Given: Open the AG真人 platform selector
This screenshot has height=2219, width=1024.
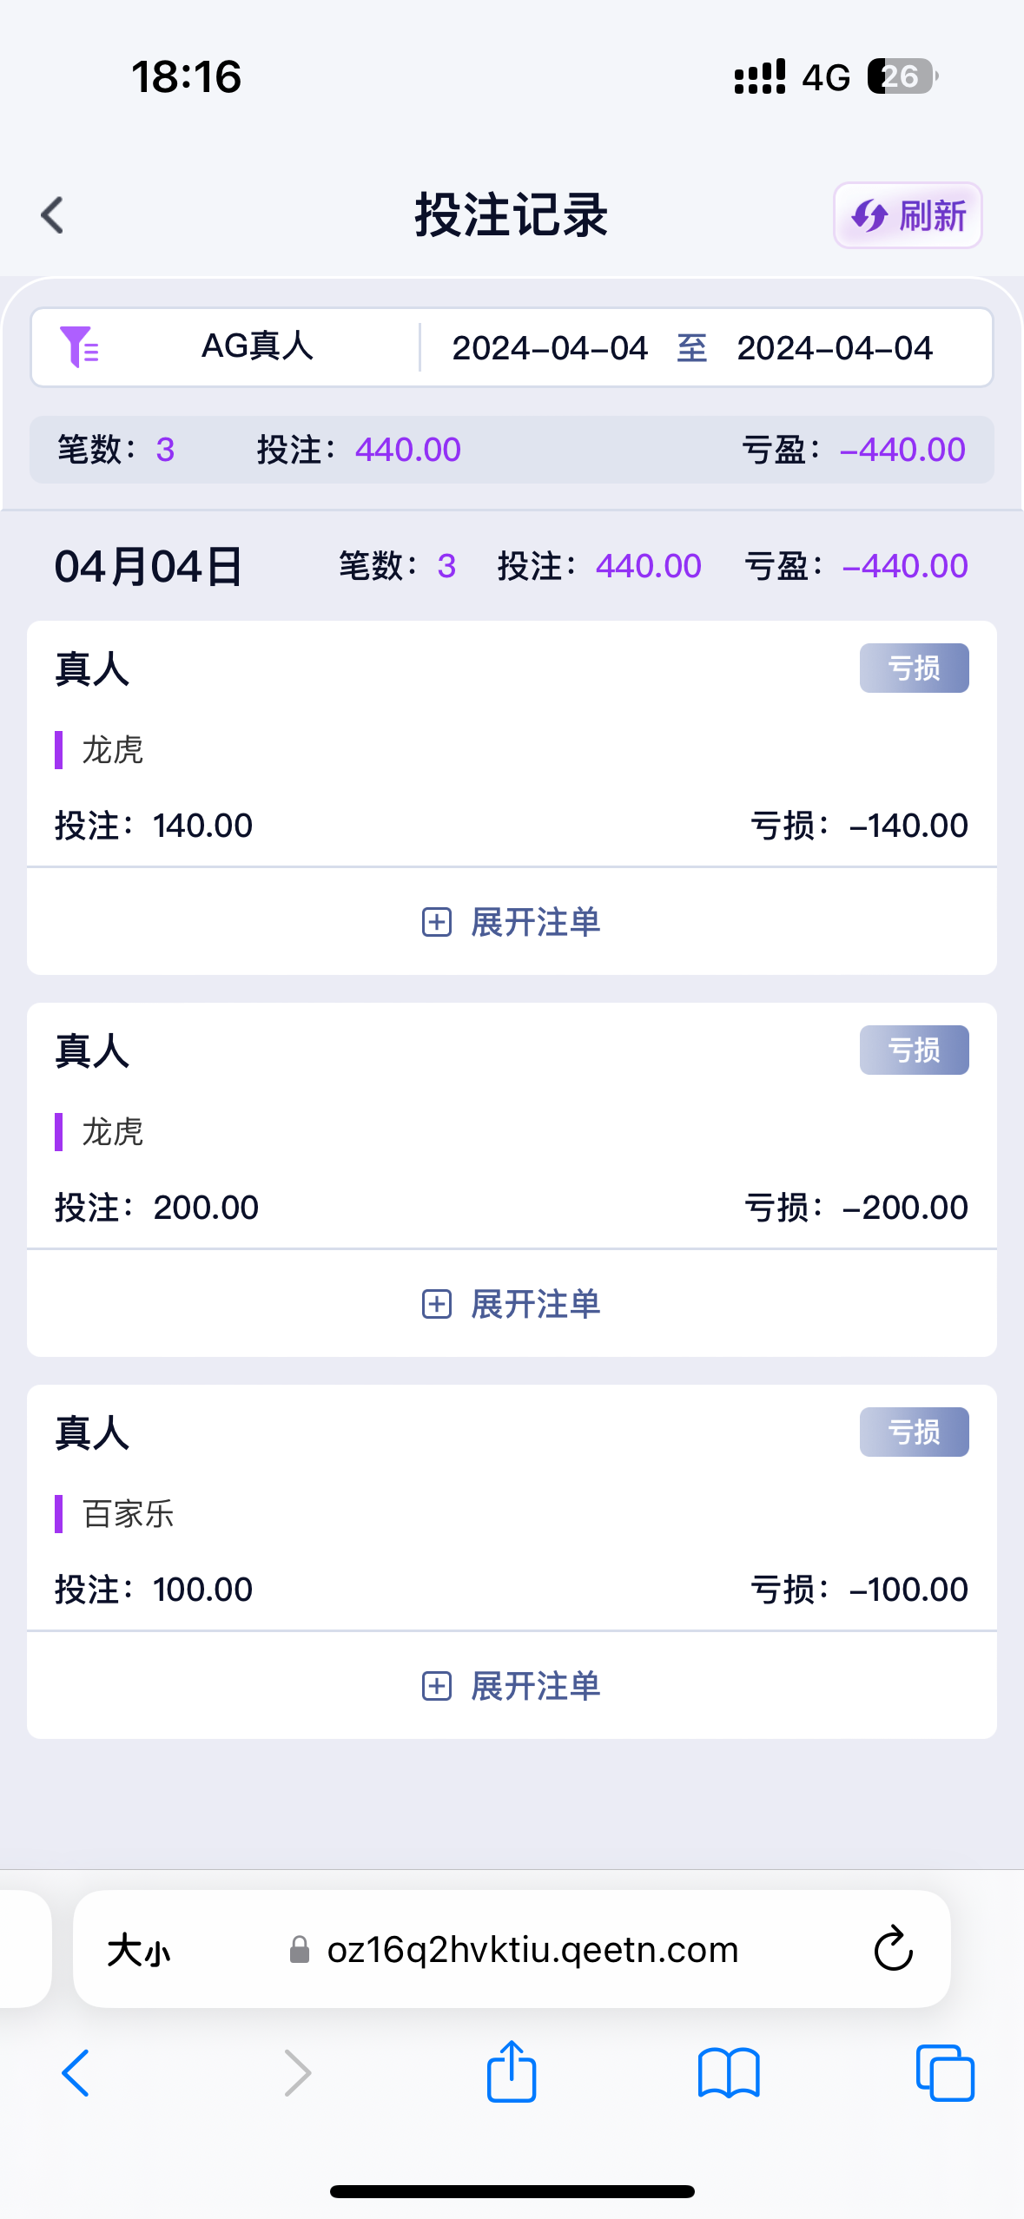Looking at the screenshot, I should 257,347.
